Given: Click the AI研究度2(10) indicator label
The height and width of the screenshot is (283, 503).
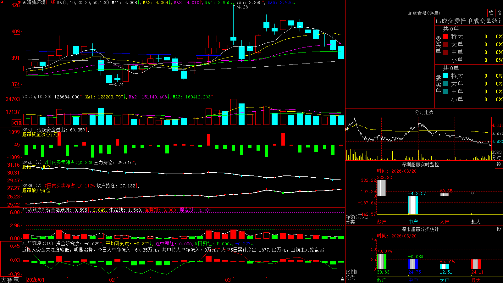Looking at the screenshot, I should tap(38, 243).
